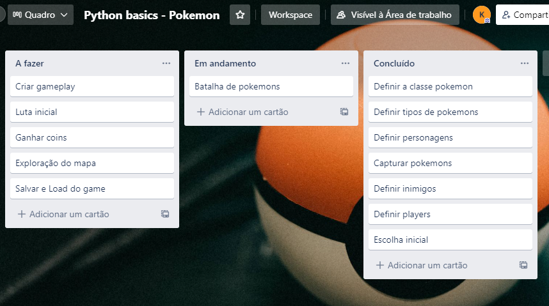Open the Criar gameplay card
The height and width of the screenshot is (306, 549).
(x=92, y=86)
